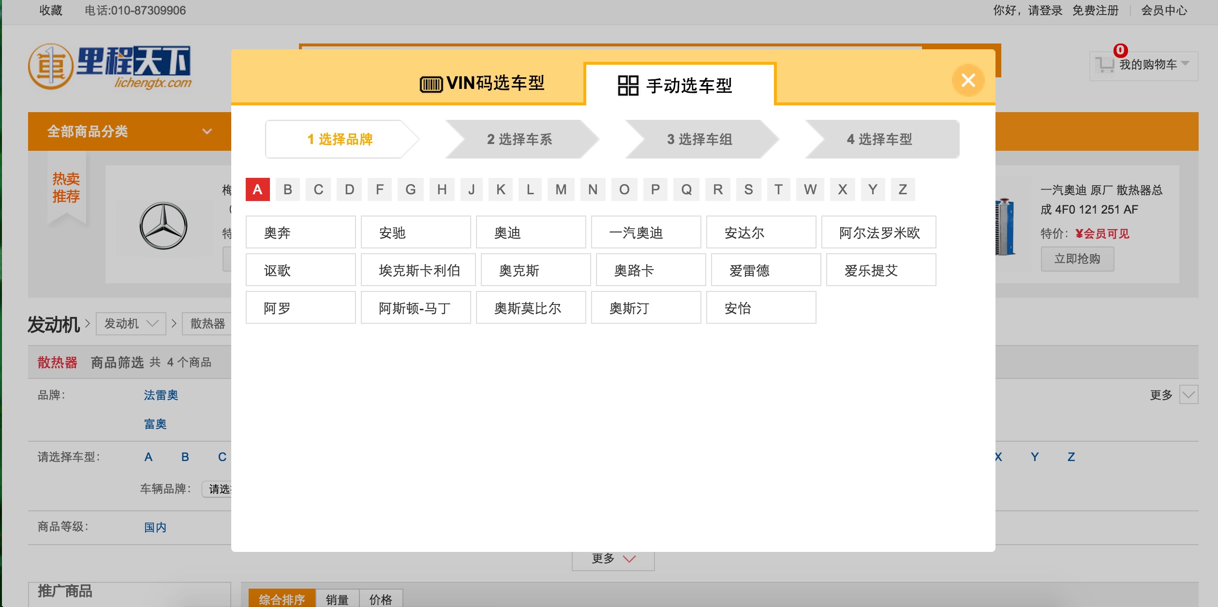This screenshot has width=1218, height=607.
Task: Open 我的购物车 dropdown
Action: (1144, 65)
